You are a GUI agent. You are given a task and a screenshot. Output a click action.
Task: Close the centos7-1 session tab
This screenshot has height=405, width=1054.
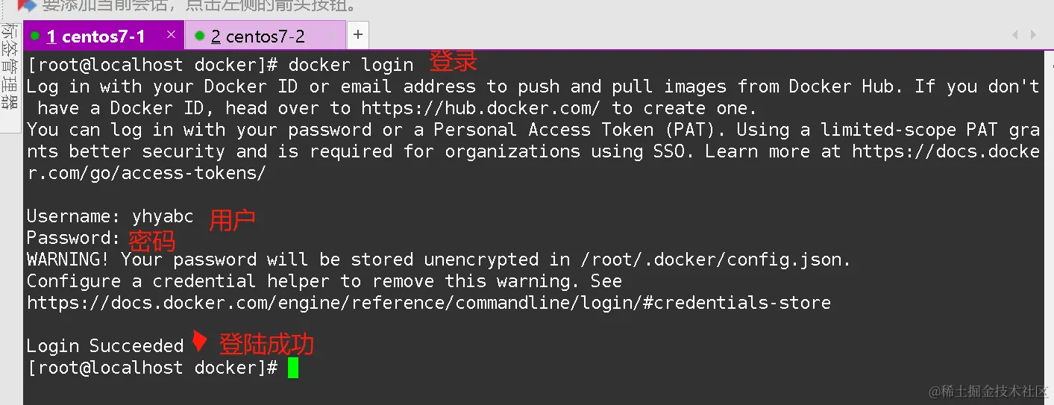(x=171, y=34)
